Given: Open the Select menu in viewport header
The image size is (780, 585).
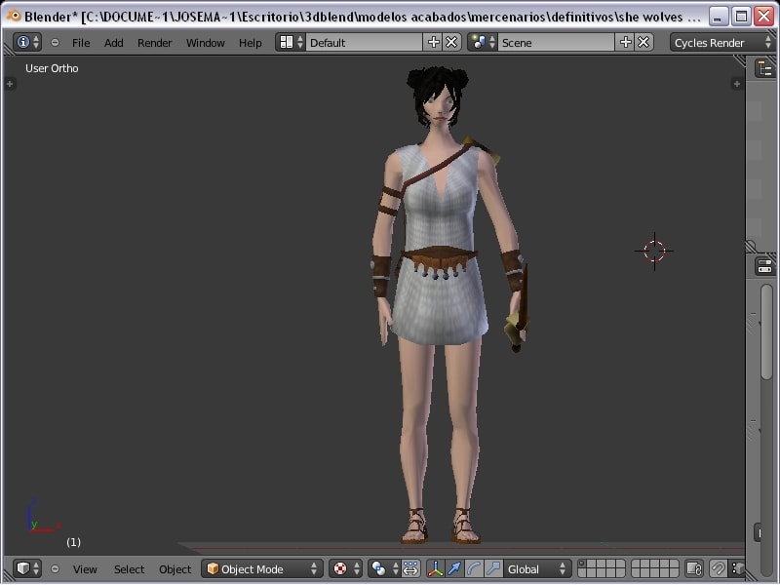Looking at the screenshot, I should (129, 568).
